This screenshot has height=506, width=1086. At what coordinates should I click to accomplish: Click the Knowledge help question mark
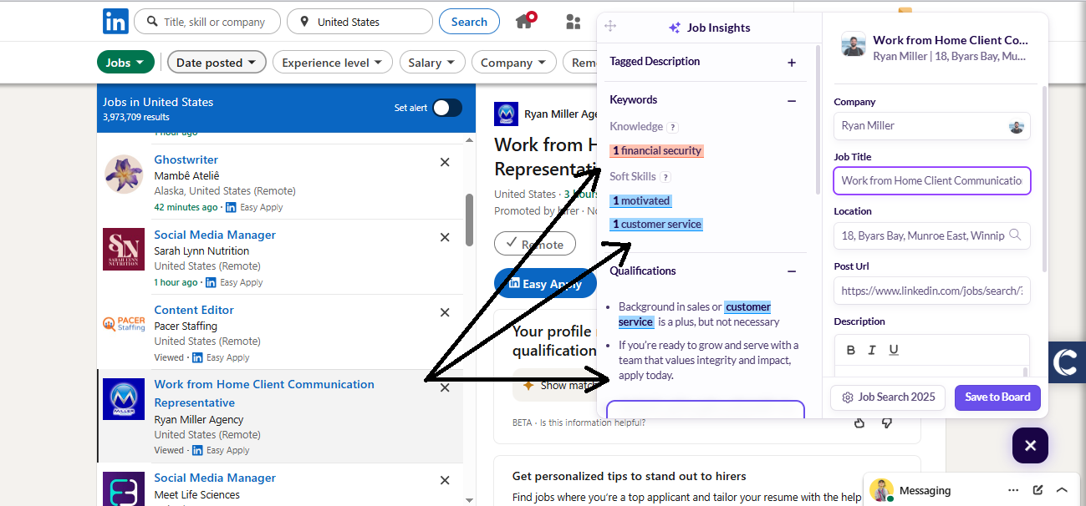(x=673, y=127)
